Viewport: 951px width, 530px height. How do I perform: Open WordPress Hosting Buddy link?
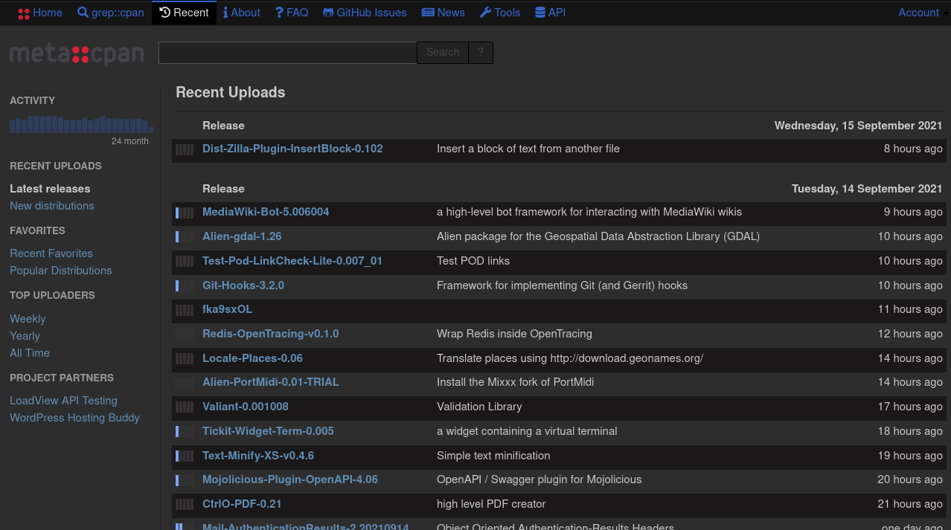74,418
